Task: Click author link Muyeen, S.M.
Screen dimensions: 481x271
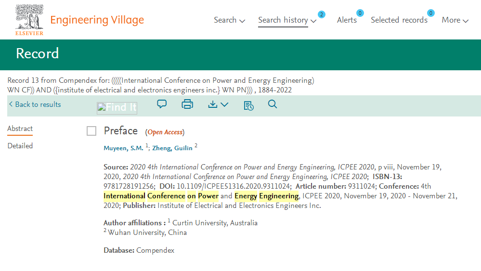Action: point(123,148)
